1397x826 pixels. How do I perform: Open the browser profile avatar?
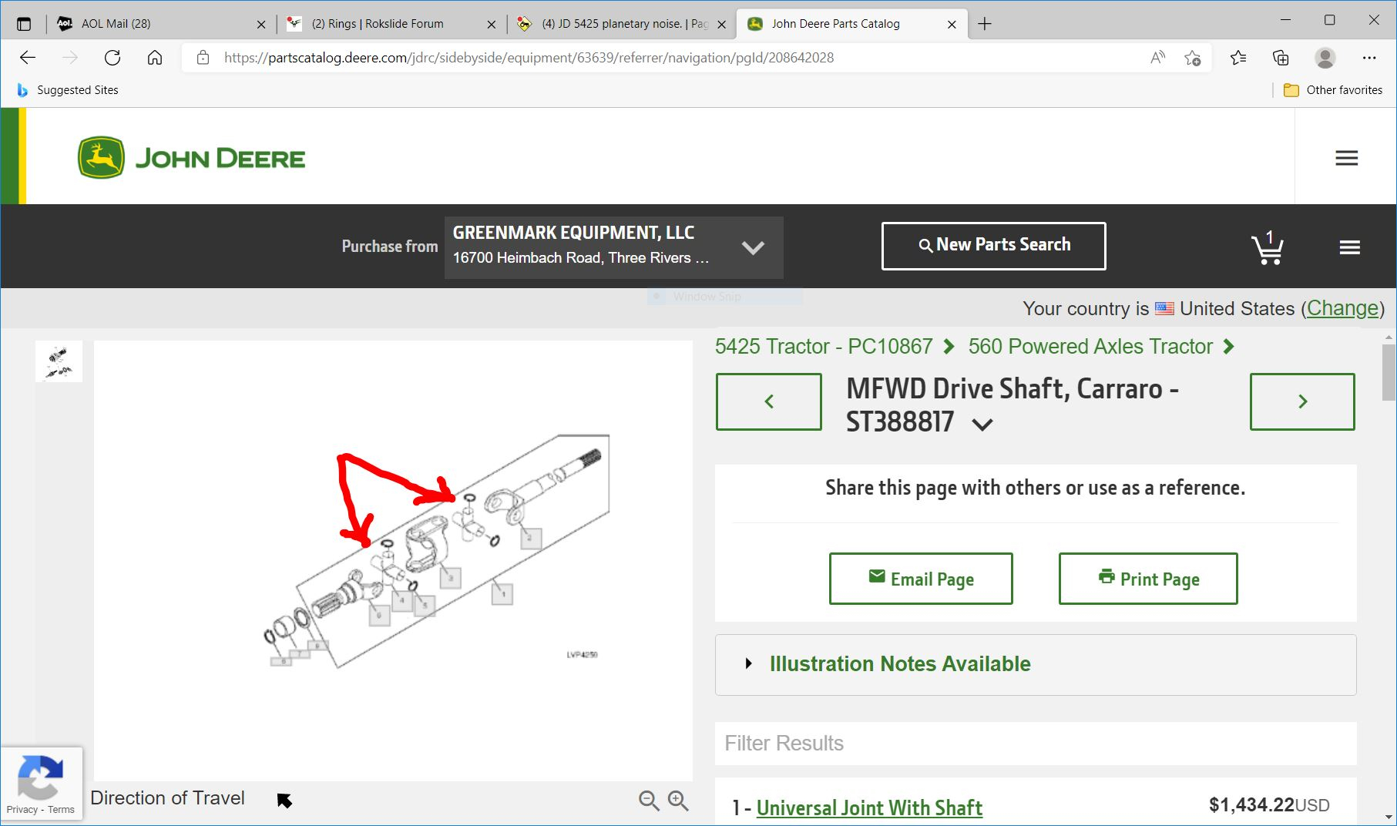point(1325,58)
